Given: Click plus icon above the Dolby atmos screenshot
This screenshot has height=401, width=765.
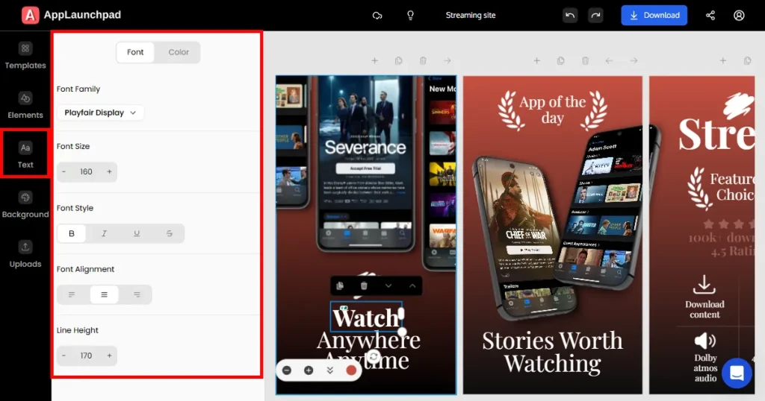Looking at the screenshot, I should click(723, 61).
